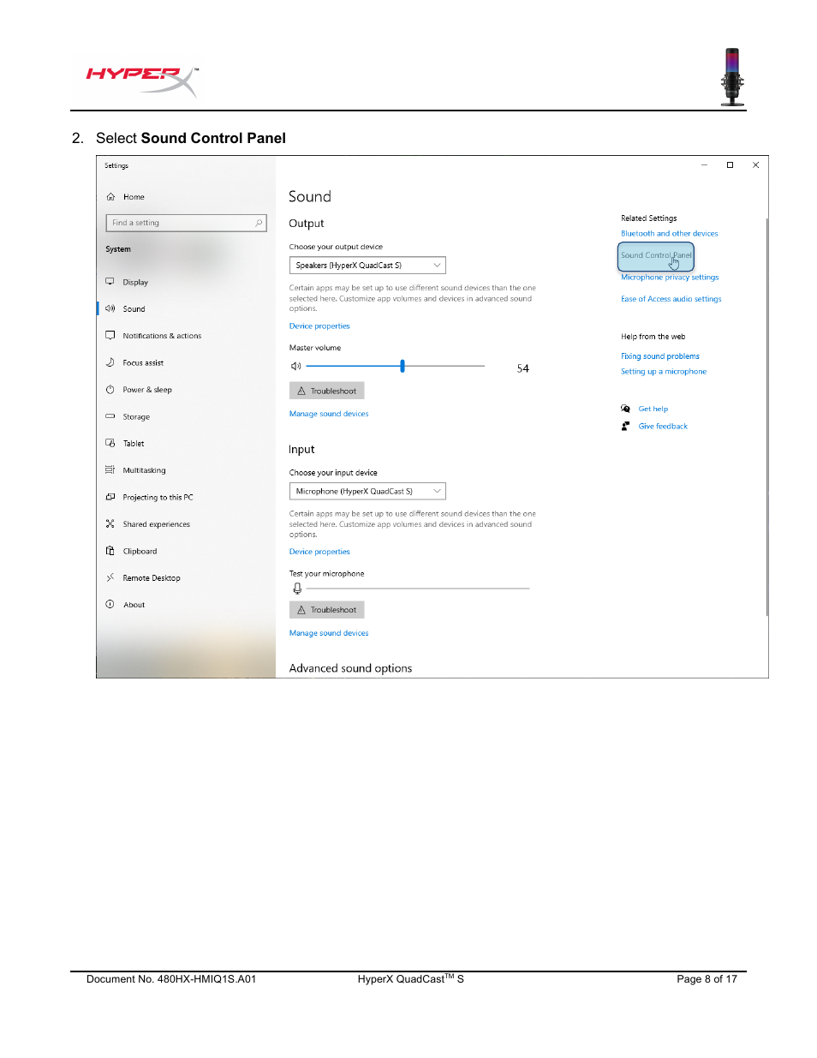Click Home in the Settings sidebar
The image size is (817, 1058).
pyautogui.click(x=134, y=197)
